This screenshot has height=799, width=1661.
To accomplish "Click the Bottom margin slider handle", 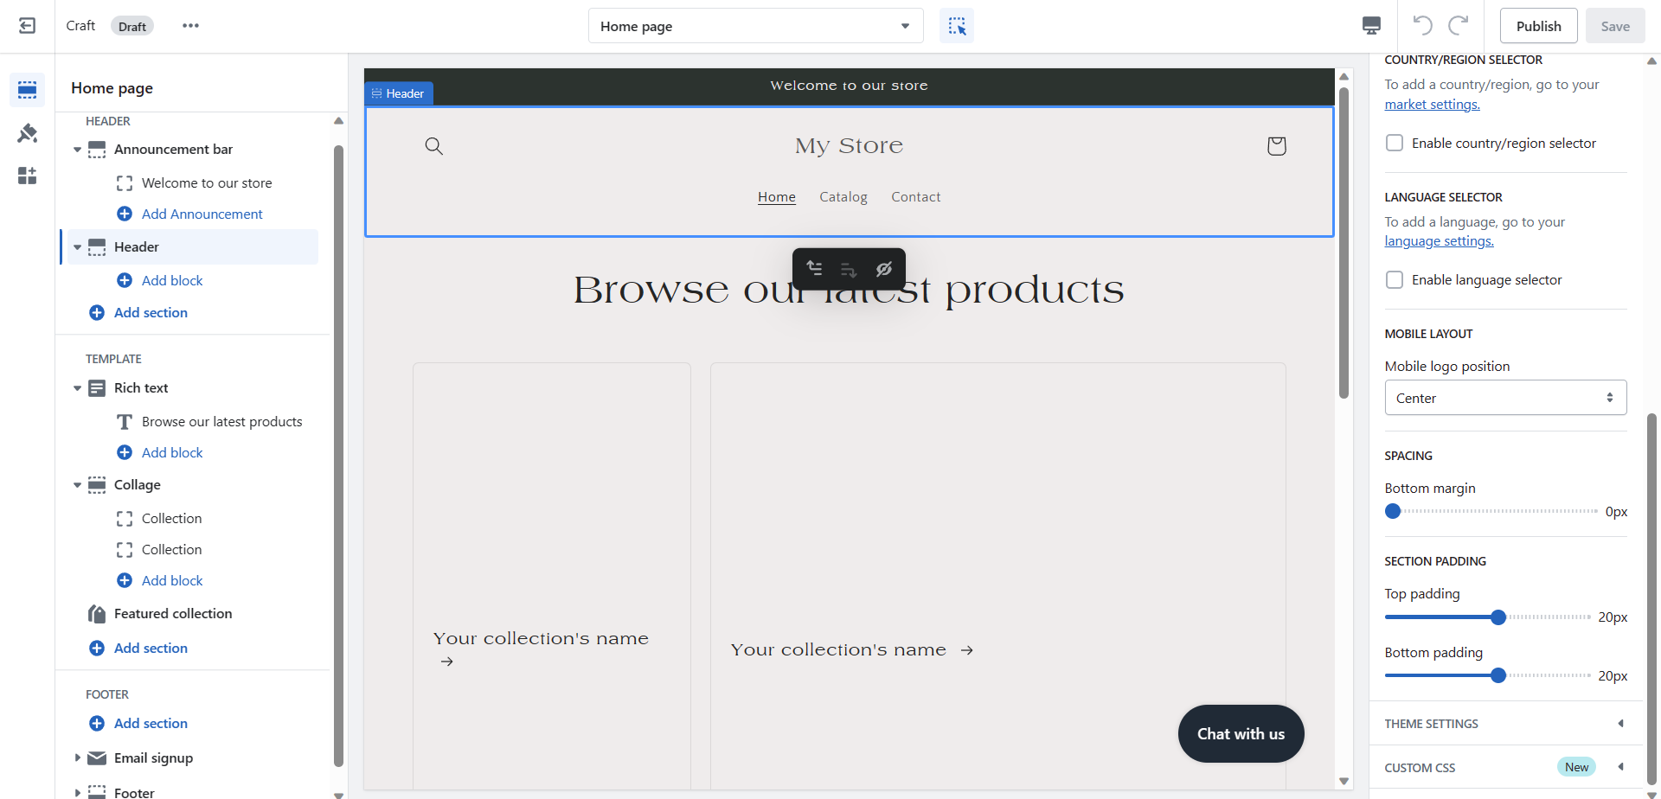I will click(1393, 511).
